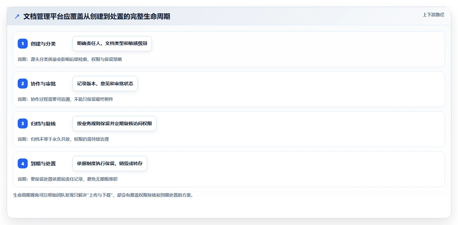Click step number 2 badge

coord(23,84)
